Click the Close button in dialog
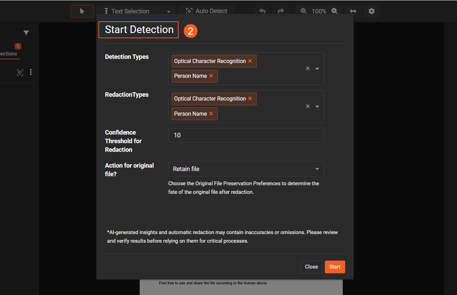 tap(311, 267)
